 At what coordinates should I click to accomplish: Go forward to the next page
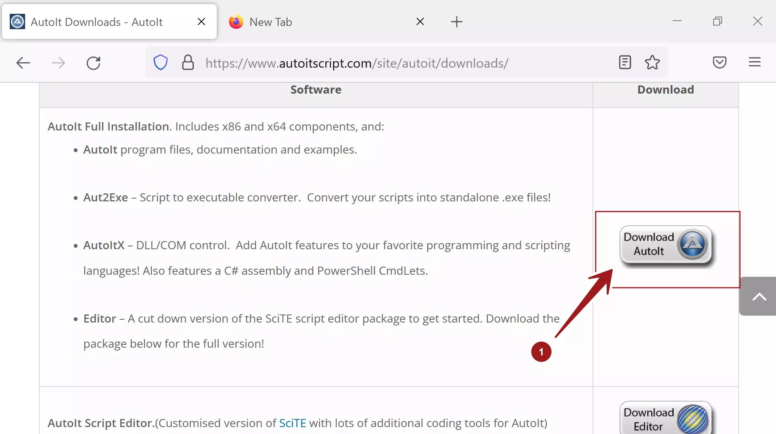pos(58,63)
